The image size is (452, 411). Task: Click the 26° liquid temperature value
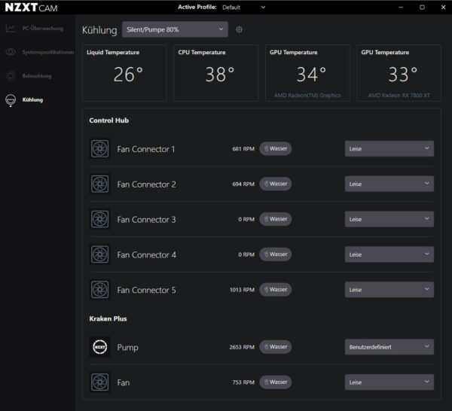click(128, 75)
